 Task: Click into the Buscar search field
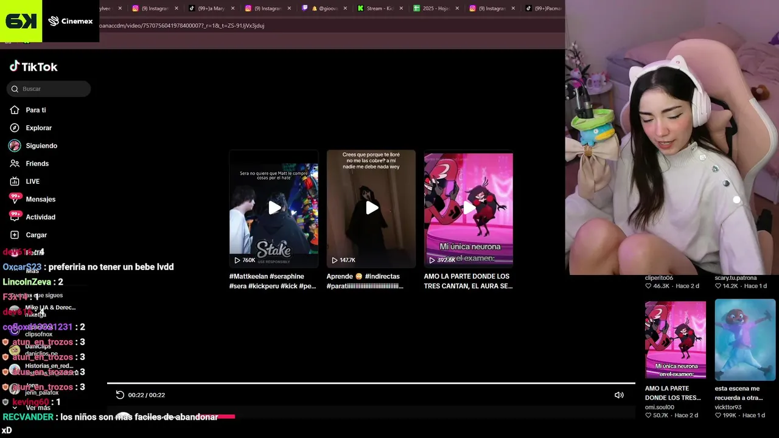coord(49,89)
